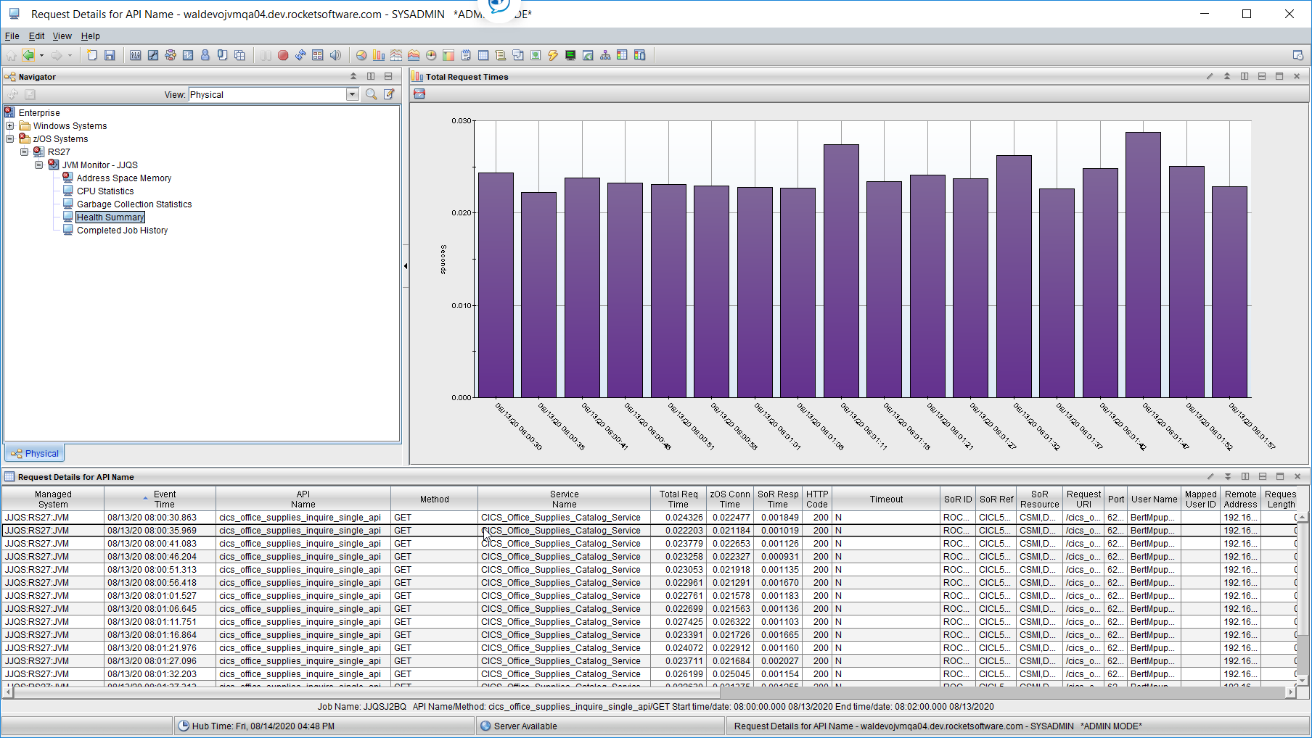
Task: Select the table row timestamped 08:00:46.204
Action: [x=290, y=557]
